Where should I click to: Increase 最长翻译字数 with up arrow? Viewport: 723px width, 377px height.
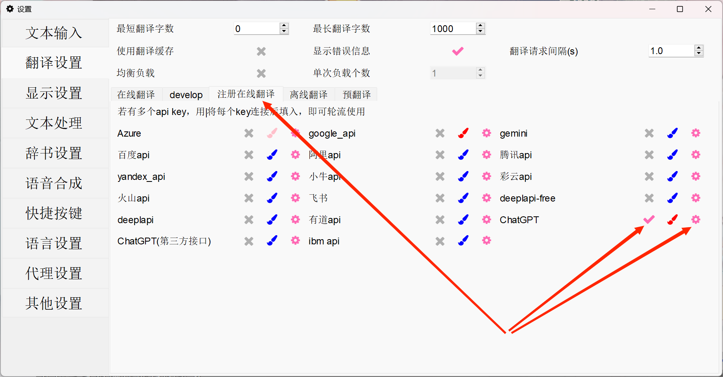pyautogui.click(x=481, y=26)
